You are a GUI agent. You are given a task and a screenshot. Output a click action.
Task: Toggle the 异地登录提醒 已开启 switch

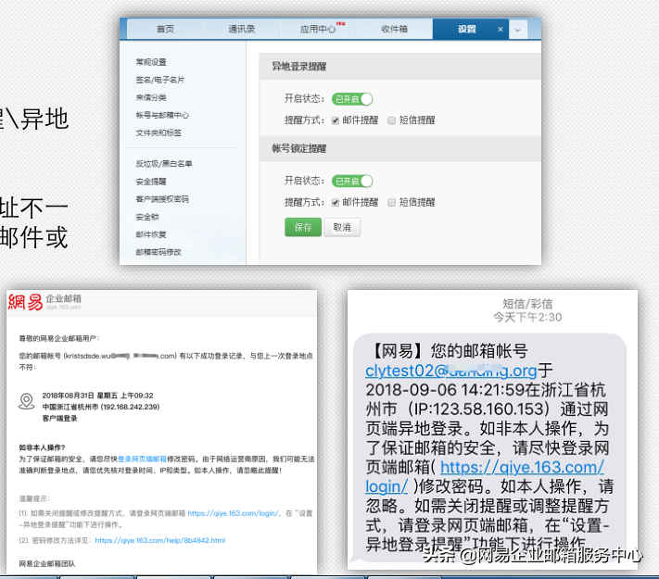(352, 99)
